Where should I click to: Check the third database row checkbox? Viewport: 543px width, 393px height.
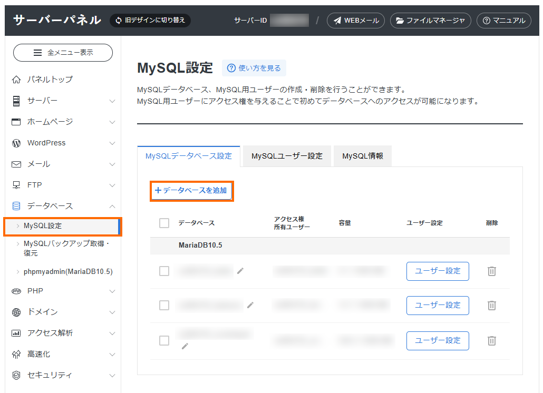point(164,341)
